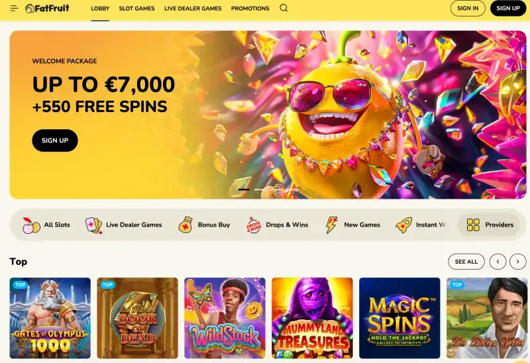Select New Games lightning category
530x363 pixels.
pos(352,225)
